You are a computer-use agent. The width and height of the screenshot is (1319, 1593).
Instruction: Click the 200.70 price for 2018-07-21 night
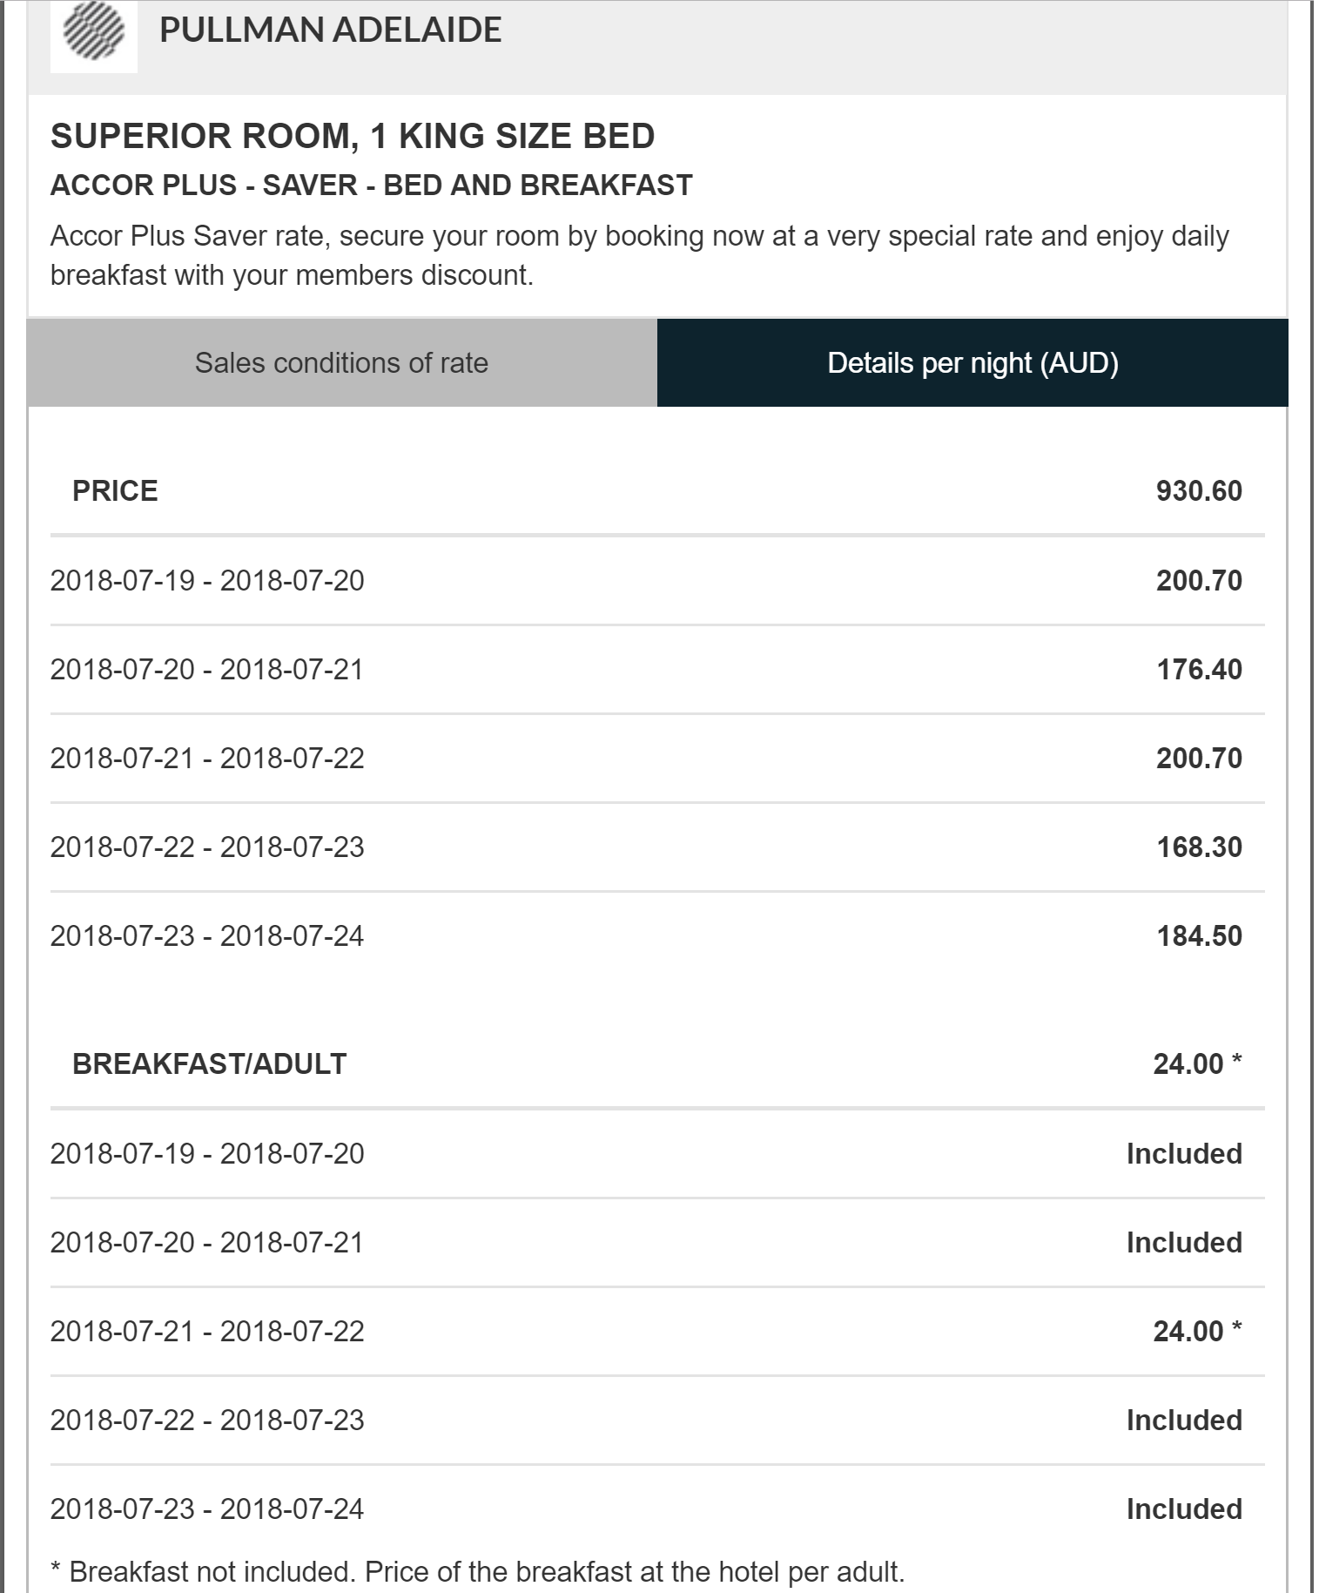coord(1198,758)
